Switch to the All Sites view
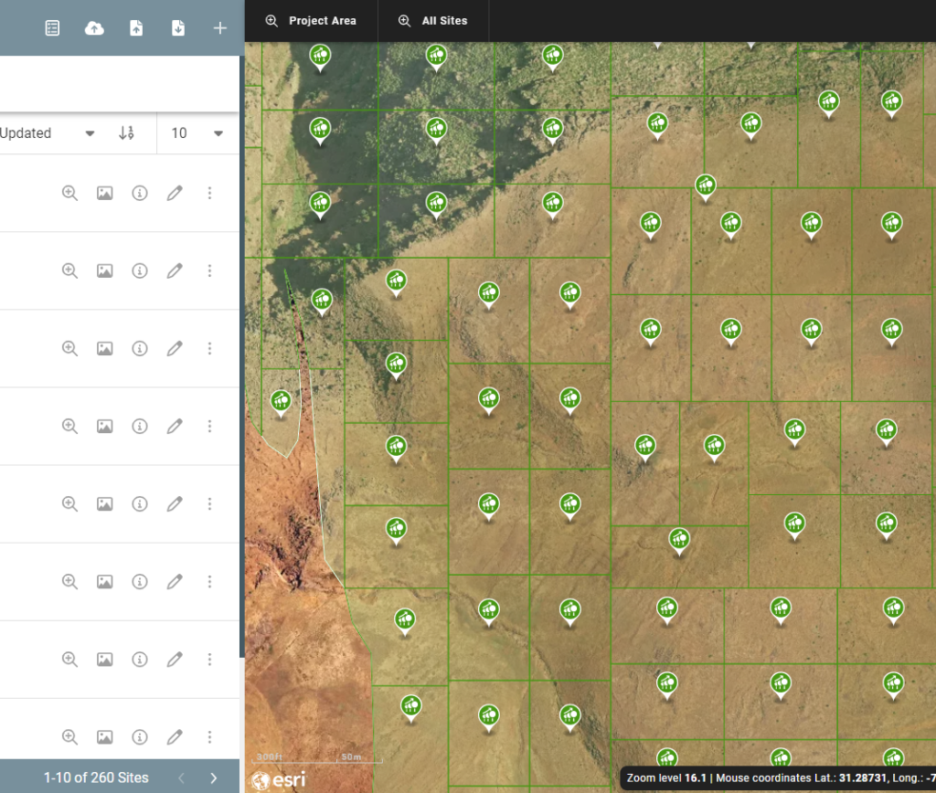The height and width of the screenshot is (793, 936). click(432, 20)
